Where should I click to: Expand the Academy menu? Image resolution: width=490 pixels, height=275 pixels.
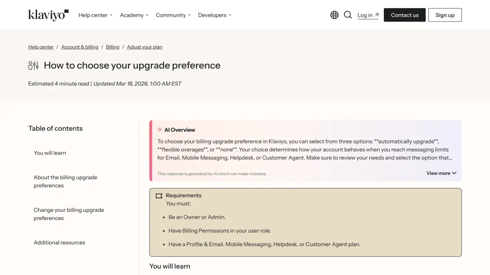134,15
